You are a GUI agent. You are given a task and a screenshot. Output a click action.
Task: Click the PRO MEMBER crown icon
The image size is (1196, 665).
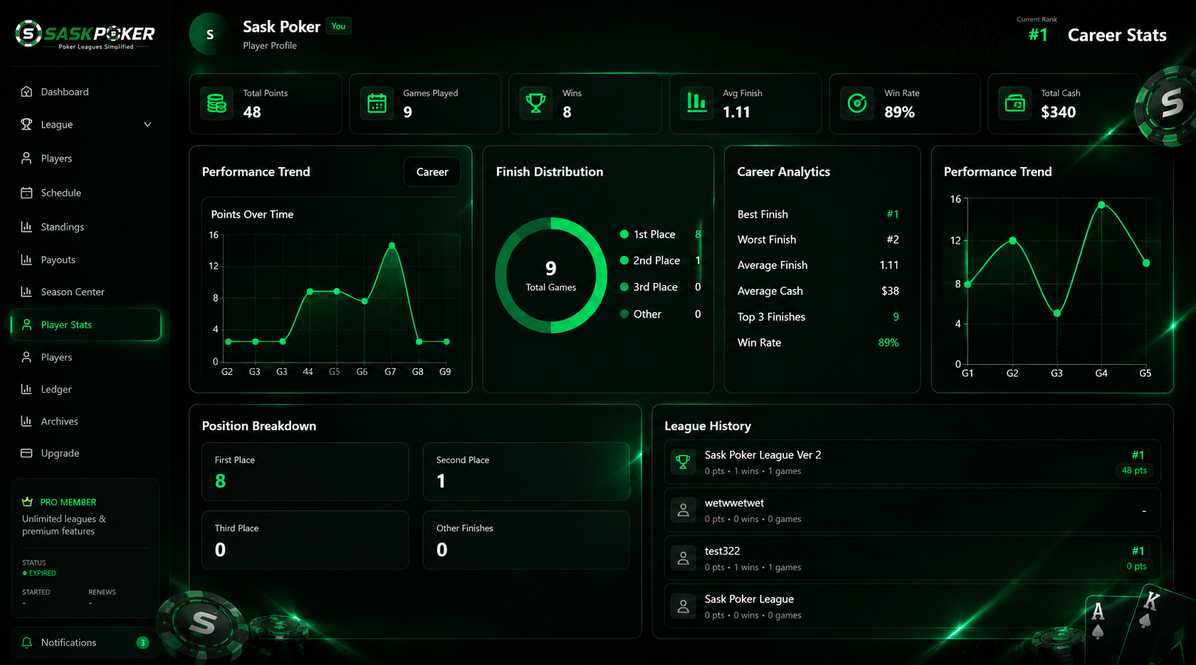(x=28, y=501)
